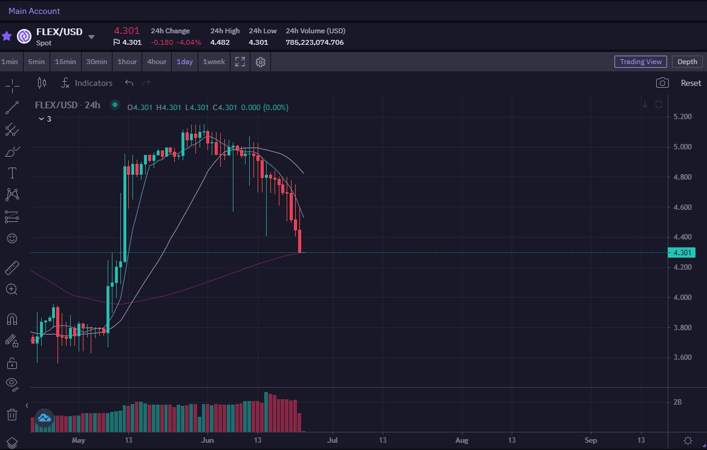This screenshot has height=450, width=707.
Task: Open the Indicators menu
Action: 87,83
